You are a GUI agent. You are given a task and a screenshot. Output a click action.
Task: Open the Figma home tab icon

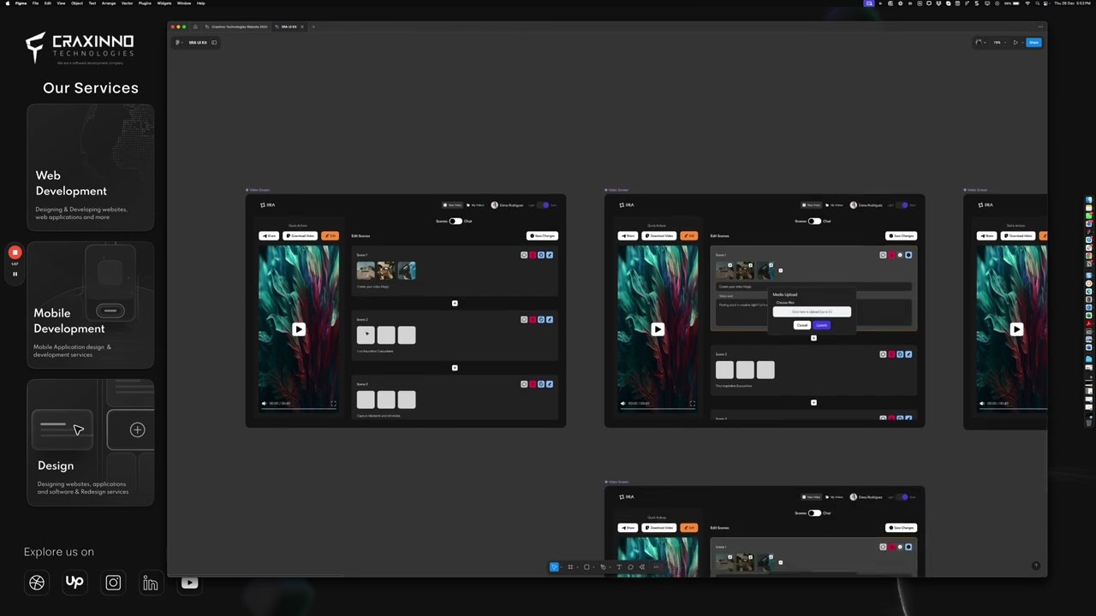pyautogui.click(x=195, y=27)
